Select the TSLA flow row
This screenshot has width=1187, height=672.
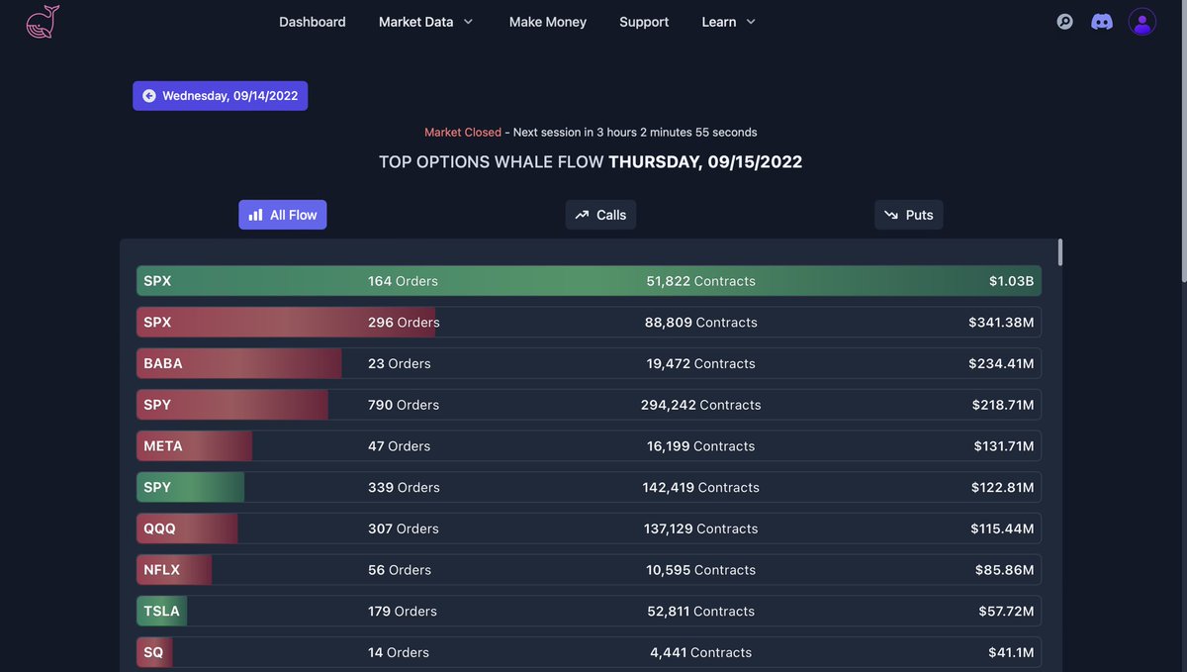pyautogui.click(x=589, y=611)
